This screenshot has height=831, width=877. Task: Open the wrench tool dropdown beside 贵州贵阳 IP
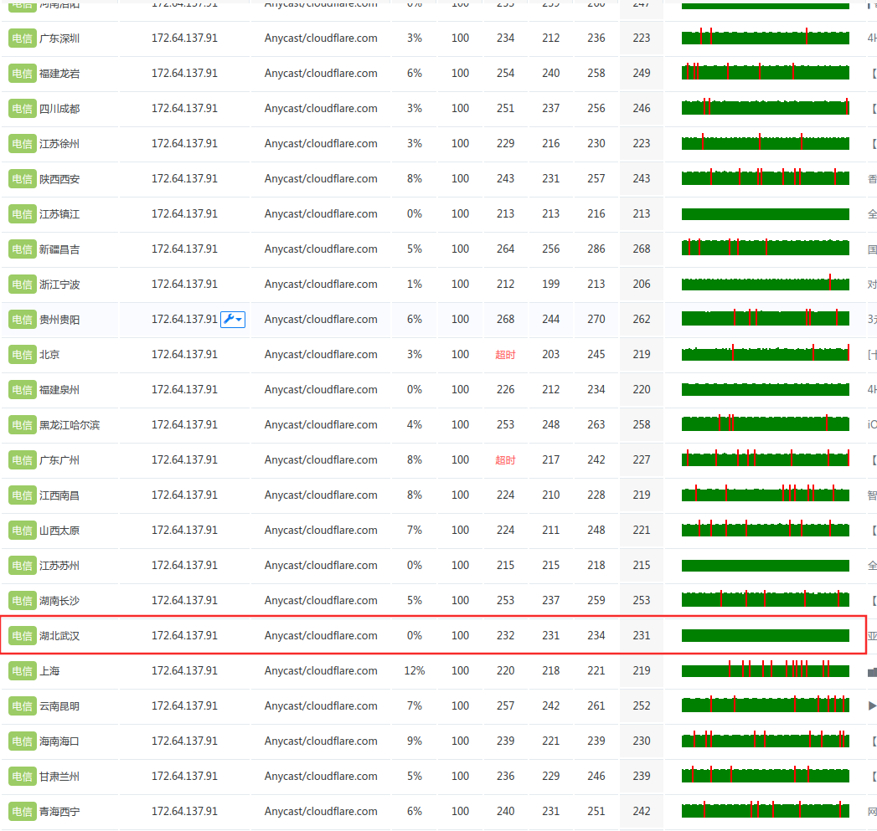(233, 319)
